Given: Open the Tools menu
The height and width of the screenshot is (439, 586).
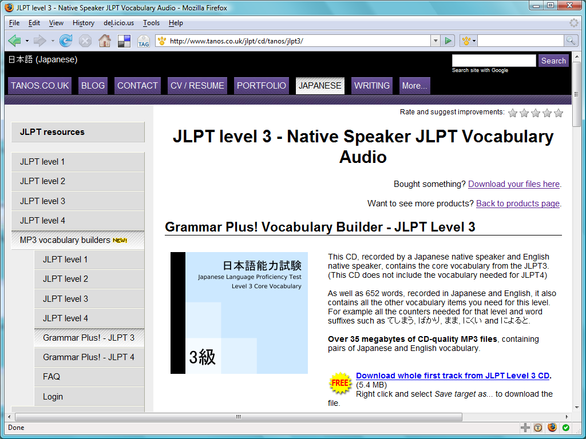Looking at the screenshot, I should pyautogui.click(x=151, y=23).
